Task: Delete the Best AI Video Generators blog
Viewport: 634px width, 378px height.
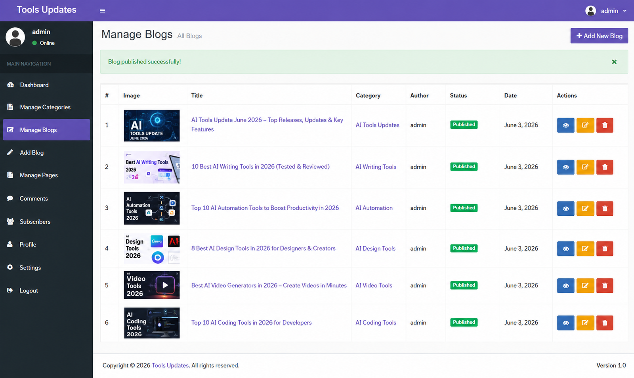Action: click(x=605, y=285)
